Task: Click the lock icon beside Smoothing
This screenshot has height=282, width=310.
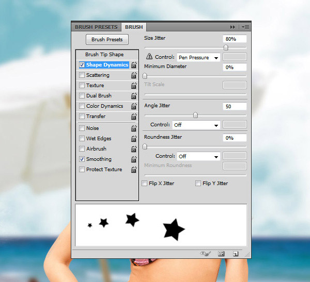Action: (134, 159)
